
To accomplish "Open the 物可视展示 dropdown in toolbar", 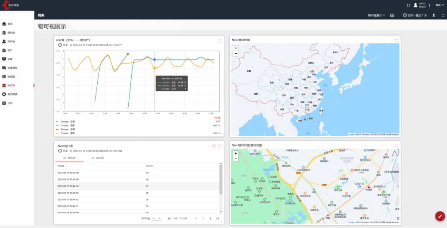I will (376, 15).
